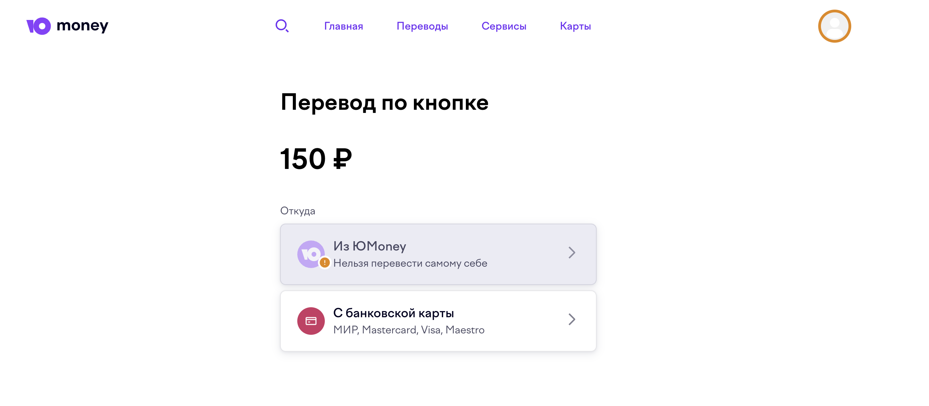
Task: Expand the Из ЮMoney option chevron
Action: (x=572, y=253)
